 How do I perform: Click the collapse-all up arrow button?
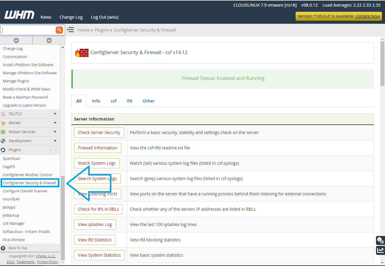(x=16, y=41)
